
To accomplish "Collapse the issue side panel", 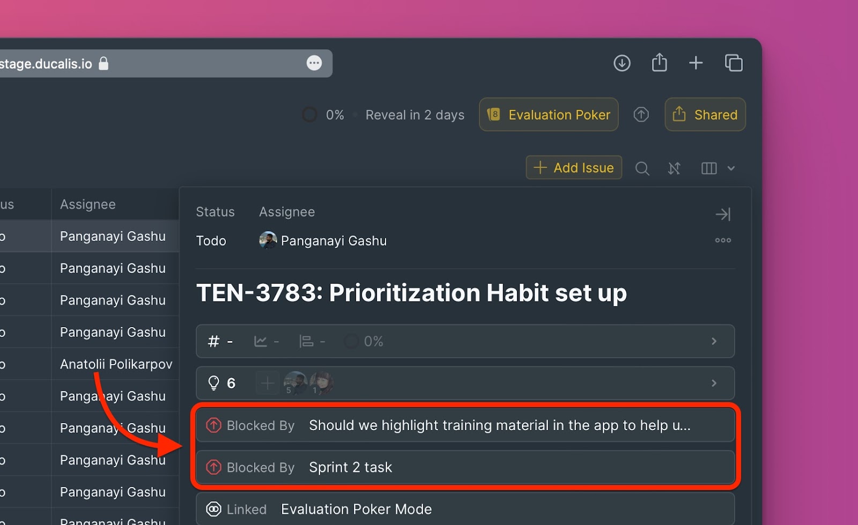I will click(723, 215).
